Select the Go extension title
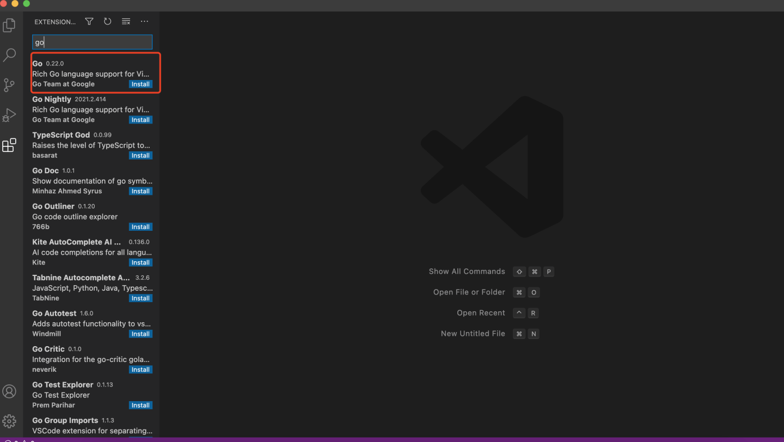This screenshot has width=784, height=442. pos(37,64)
